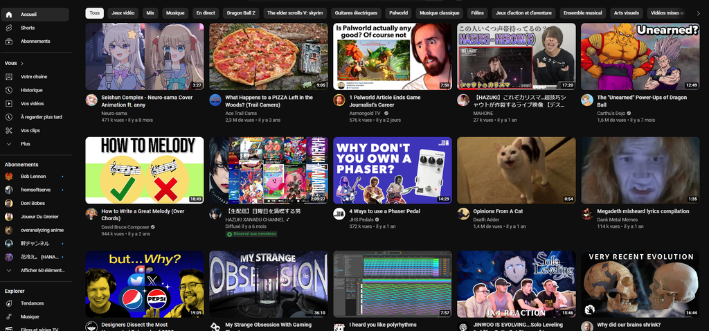709x331 pixels.
Task: Click MAHONE avatar beside HAZUKI video
Action: (x=463, y=100)
